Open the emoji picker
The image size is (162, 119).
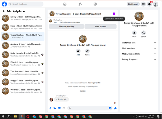(110, 108)
